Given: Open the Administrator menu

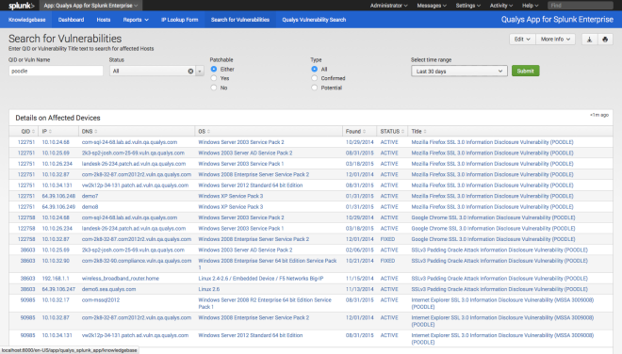Looking at the screenshot, I should (x=388, y=6).
